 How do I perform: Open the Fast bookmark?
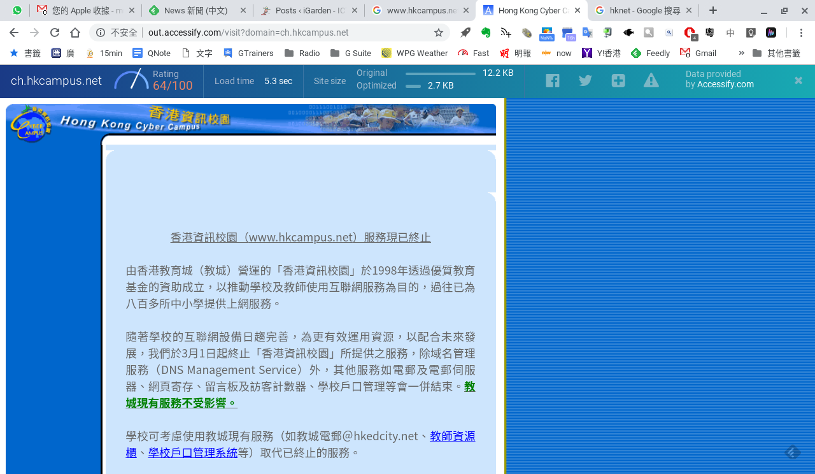(x=473, y=53)
